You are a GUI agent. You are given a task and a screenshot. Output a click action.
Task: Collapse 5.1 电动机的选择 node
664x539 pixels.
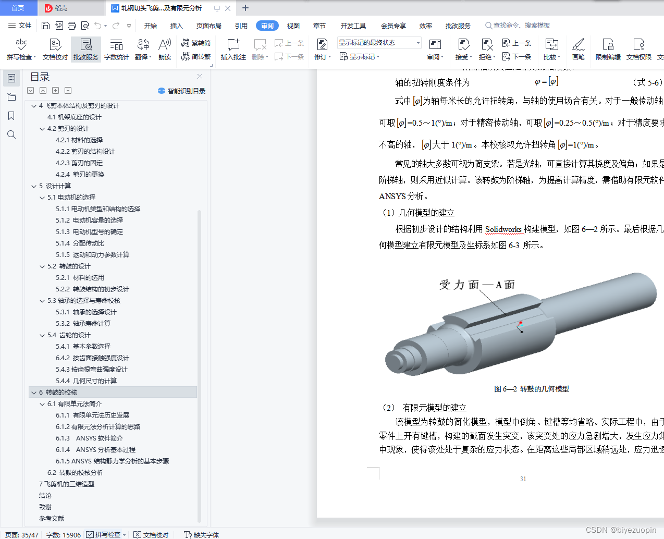[42, 198]
